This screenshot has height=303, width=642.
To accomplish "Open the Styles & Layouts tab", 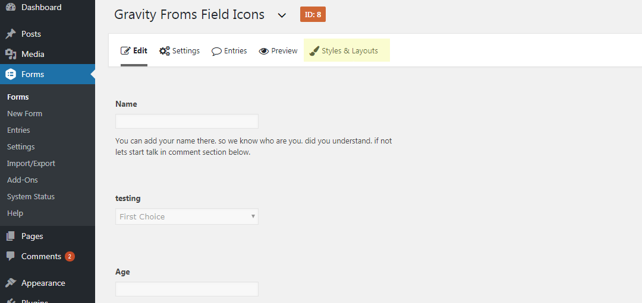I will click(x=347, y=51).
